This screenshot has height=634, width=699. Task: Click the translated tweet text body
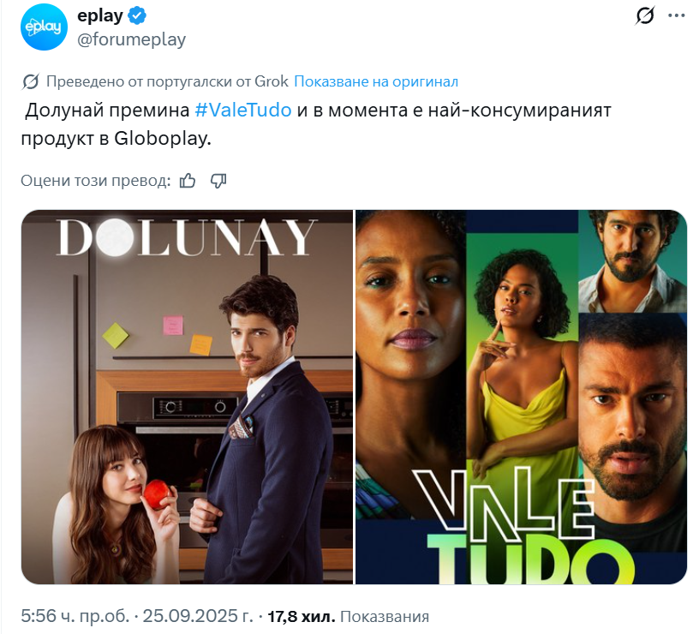pos(316,124)
